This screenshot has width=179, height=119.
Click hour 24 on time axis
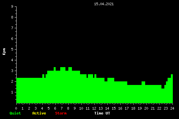172,108
